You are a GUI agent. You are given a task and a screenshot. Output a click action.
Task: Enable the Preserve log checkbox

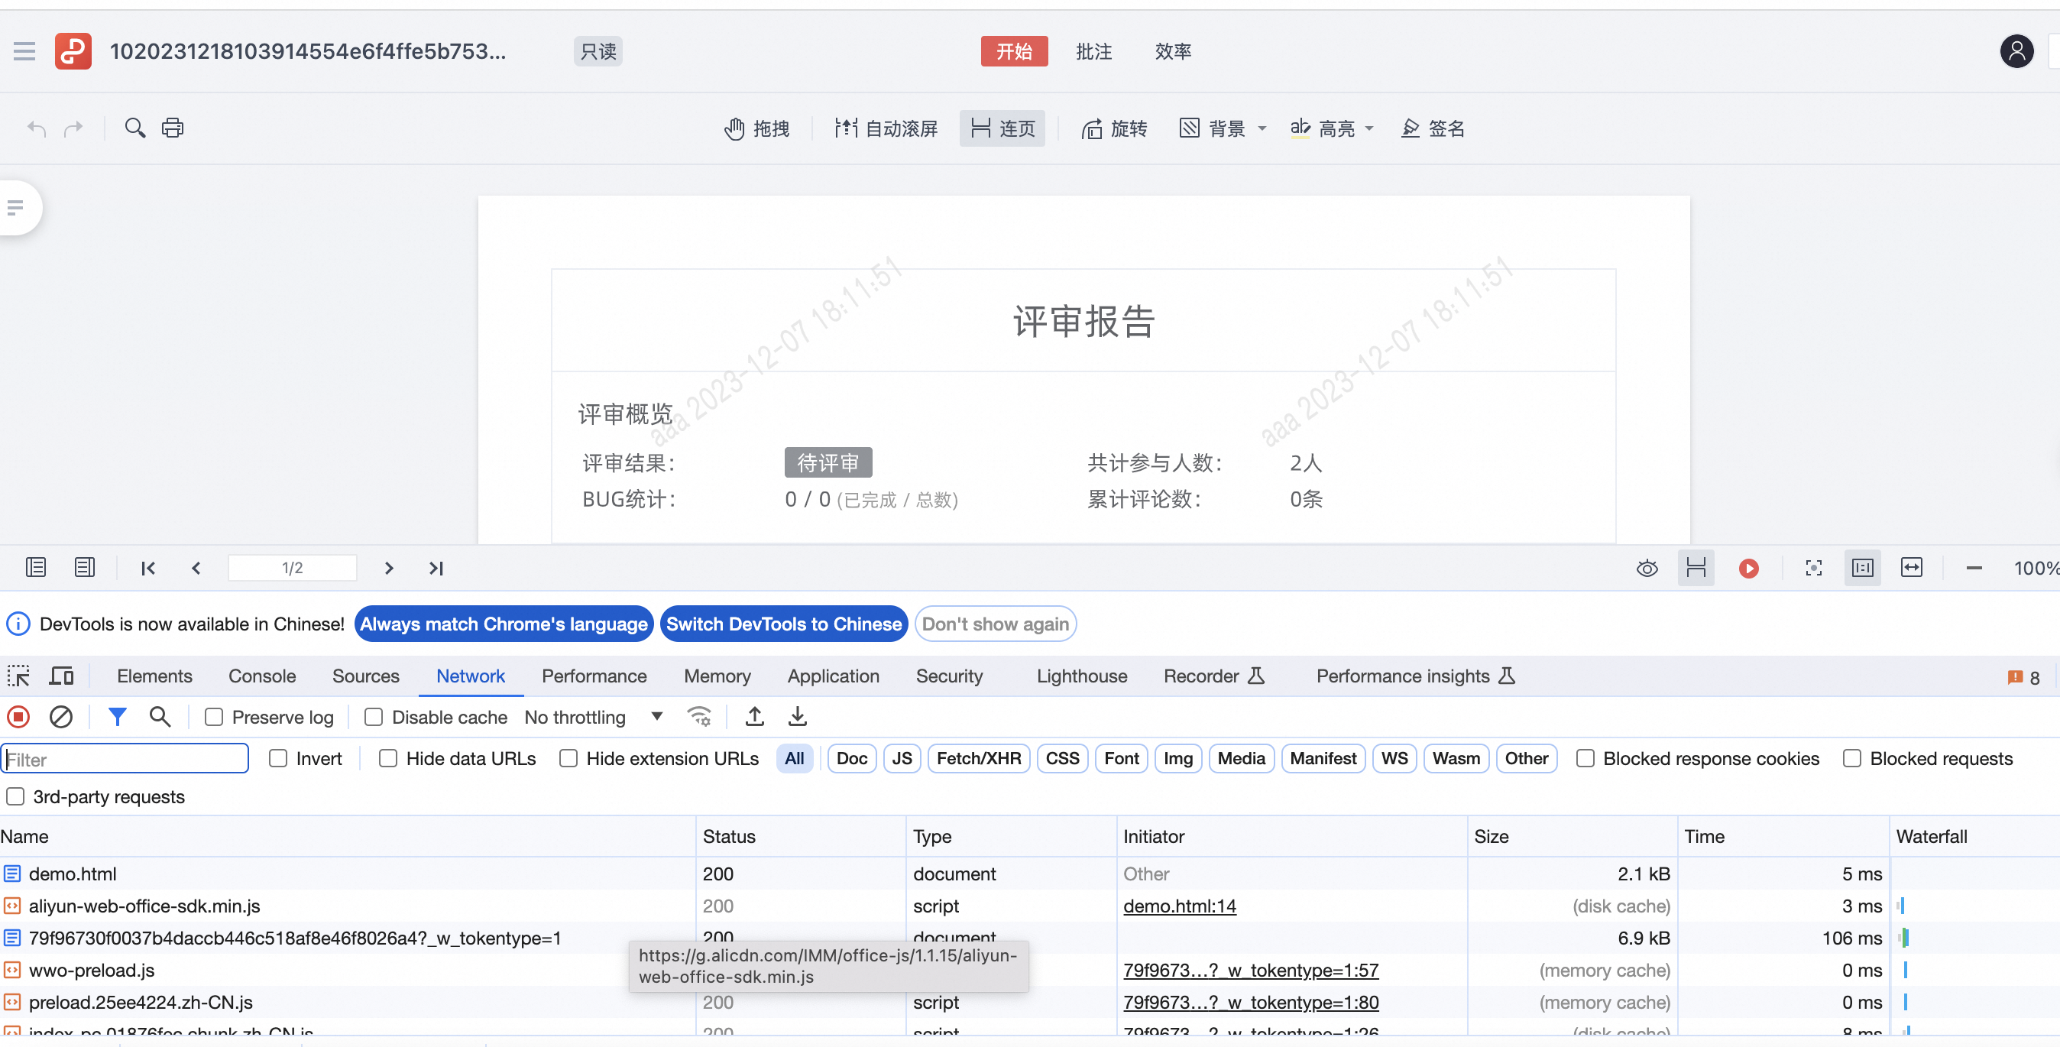[x=213, y=717]
